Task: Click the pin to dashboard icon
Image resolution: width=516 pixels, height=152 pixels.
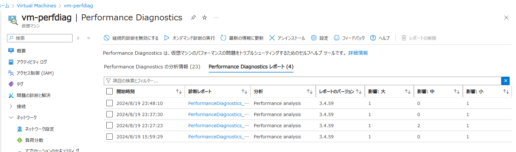Action: tap(193, 17)
